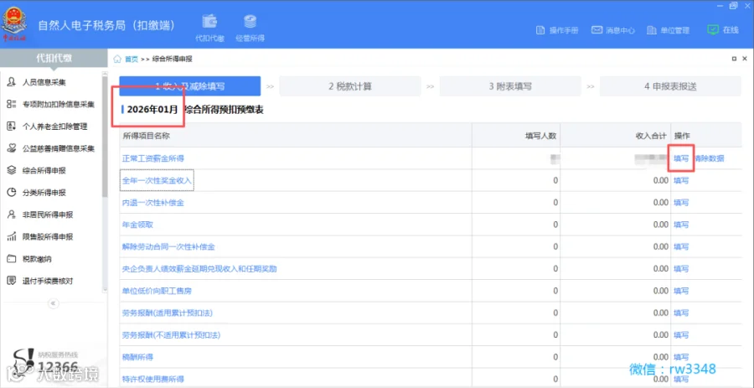Click 填写 for 稿酬所得
754x388 pixels.
click(x=681, y=357)
